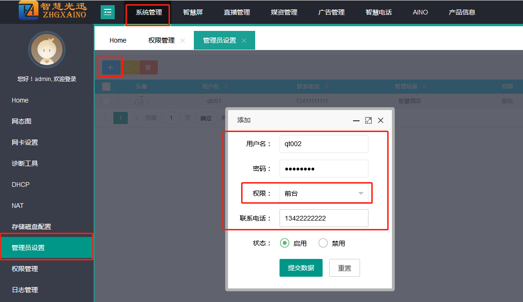The image size is (523, 302).
Task: Click the blue plus add button
Action: [x=110, y=67]
